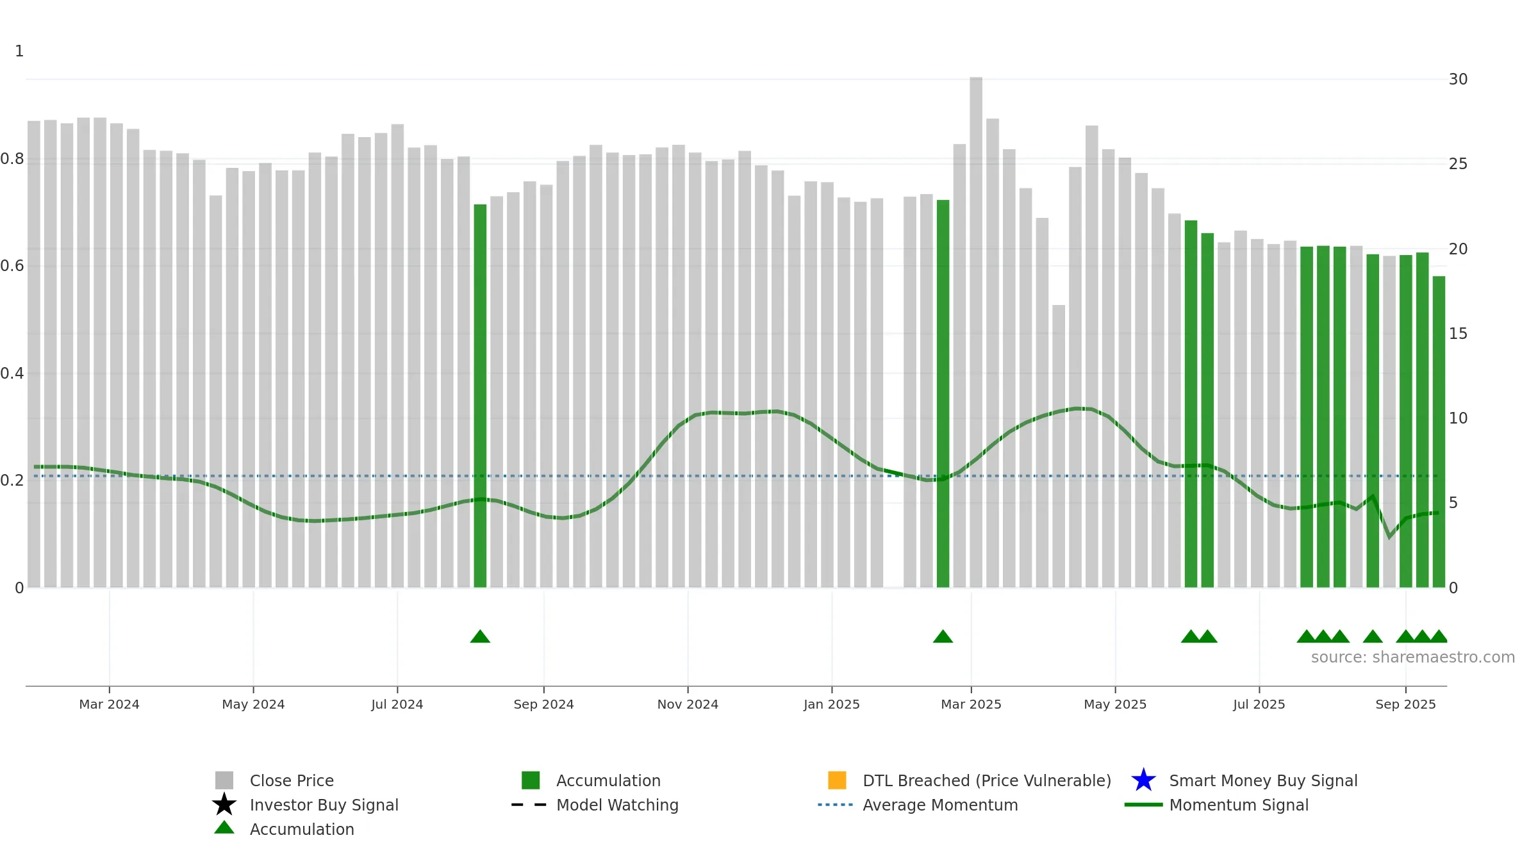The height and width of the screenshot is (865, 1538).
Task: Toggle the Average Momentum legend label
Action: tap(940, 805)
